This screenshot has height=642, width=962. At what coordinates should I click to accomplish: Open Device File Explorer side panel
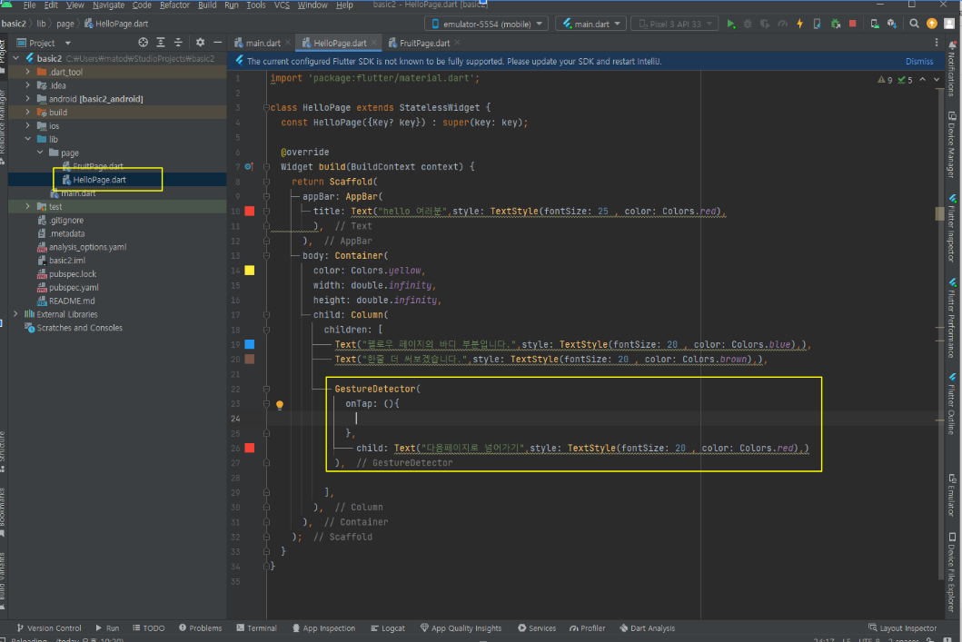(952, 572)
